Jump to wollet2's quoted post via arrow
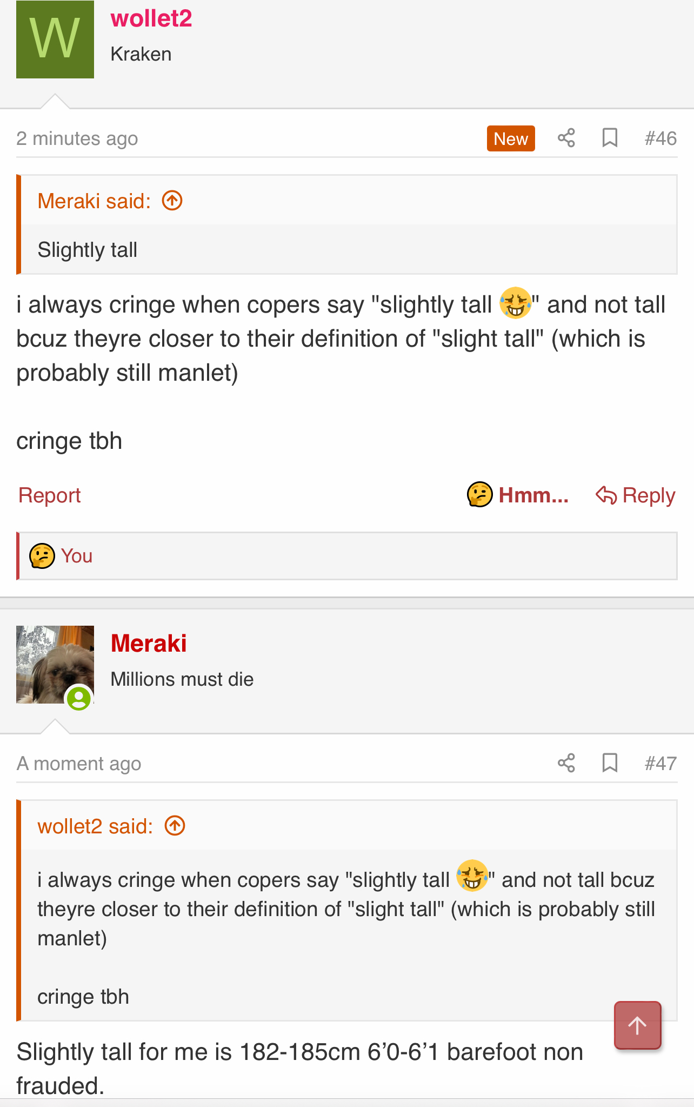Viewport: 694px width, 1107px height. 175,826
